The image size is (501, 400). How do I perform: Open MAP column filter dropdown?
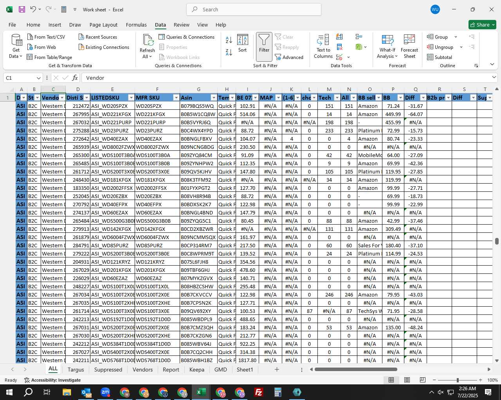click(278, 98)
